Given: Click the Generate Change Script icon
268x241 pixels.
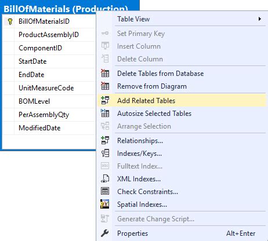Looking at the screenshot, I should [x=105, y=218].
